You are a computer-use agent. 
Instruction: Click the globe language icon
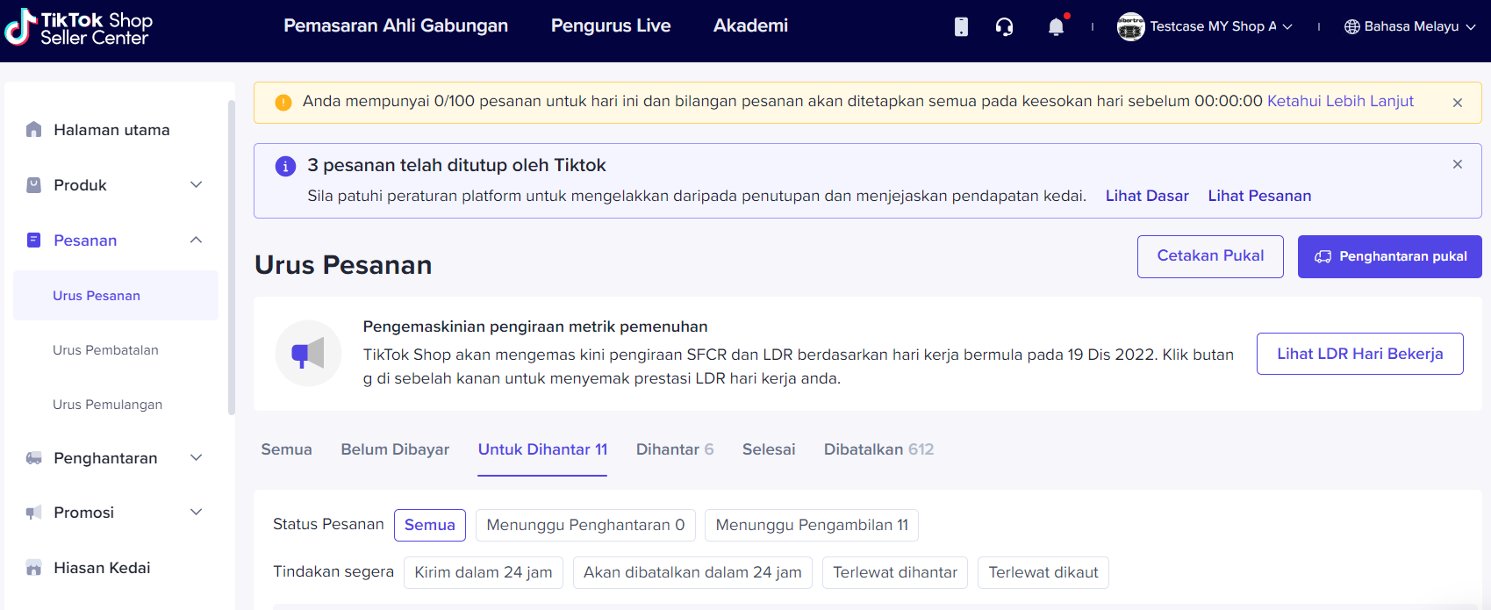click(x=1352, y=27)
